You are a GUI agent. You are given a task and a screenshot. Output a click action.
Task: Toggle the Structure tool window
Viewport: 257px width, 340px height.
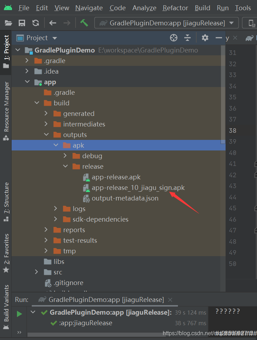tap(6, 202)
